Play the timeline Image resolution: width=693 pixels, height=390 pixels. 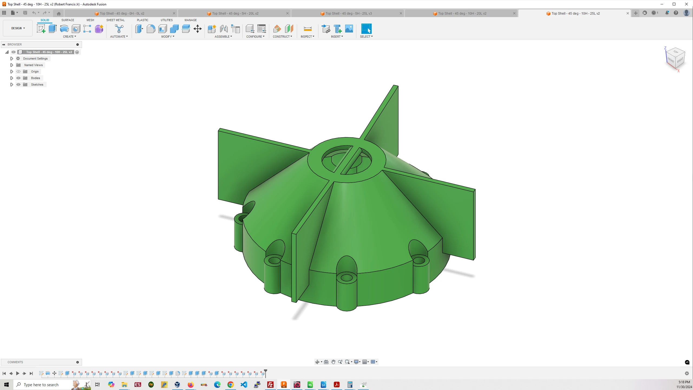pos(18,373)
